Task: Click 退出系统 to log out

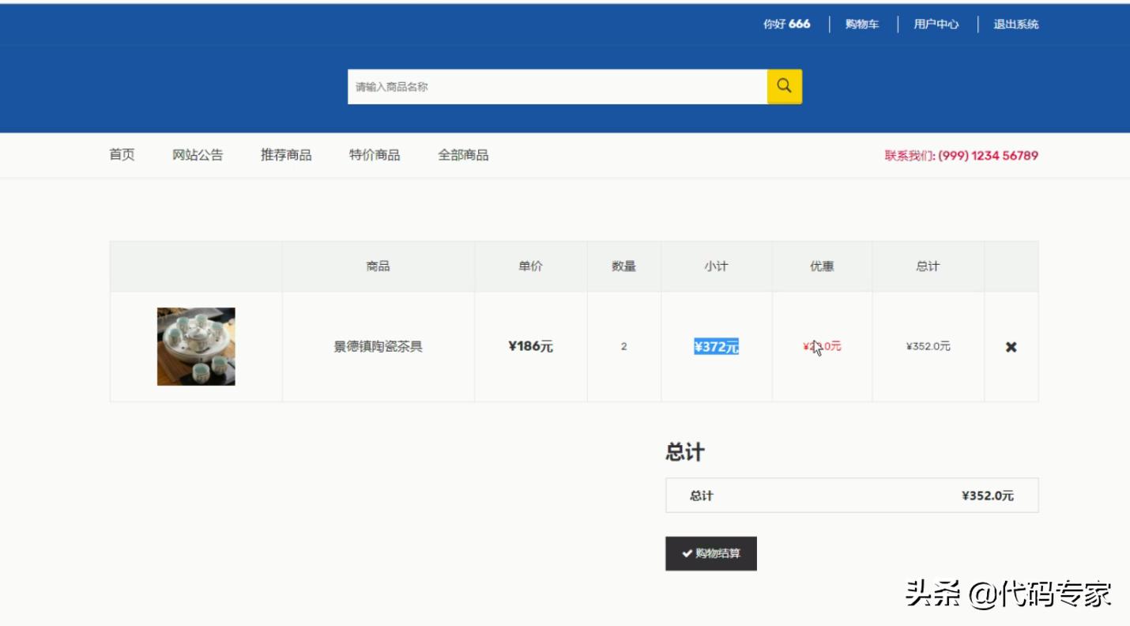Action: click(x=1017, y=24)
